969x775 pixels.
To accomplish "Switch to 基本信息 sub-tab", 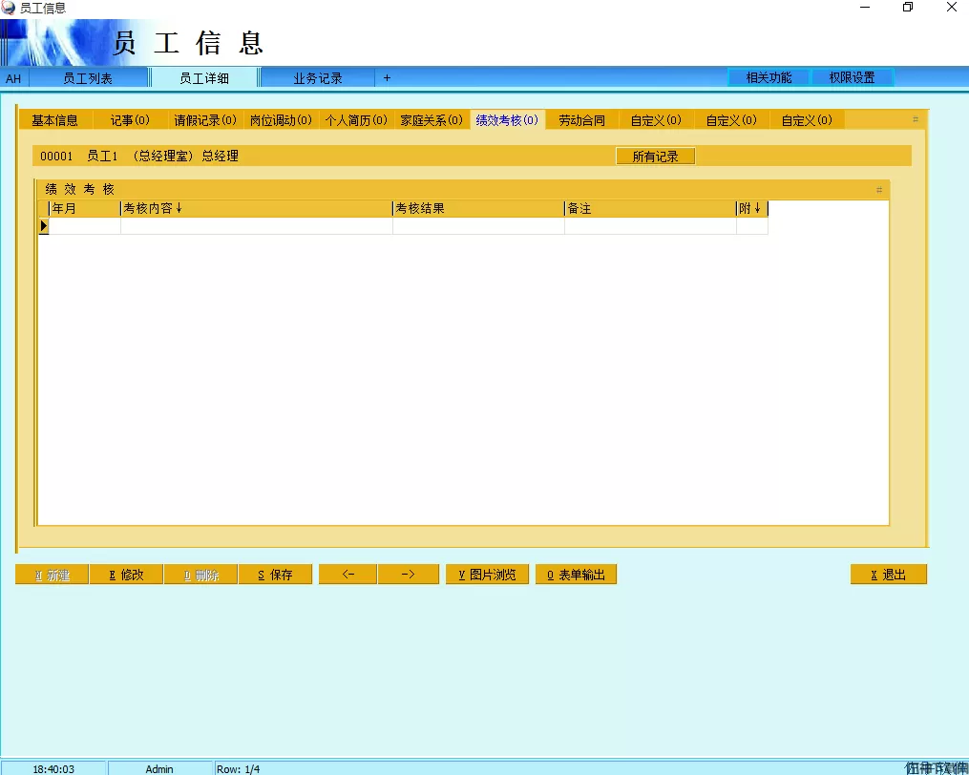I will point(55,120).
